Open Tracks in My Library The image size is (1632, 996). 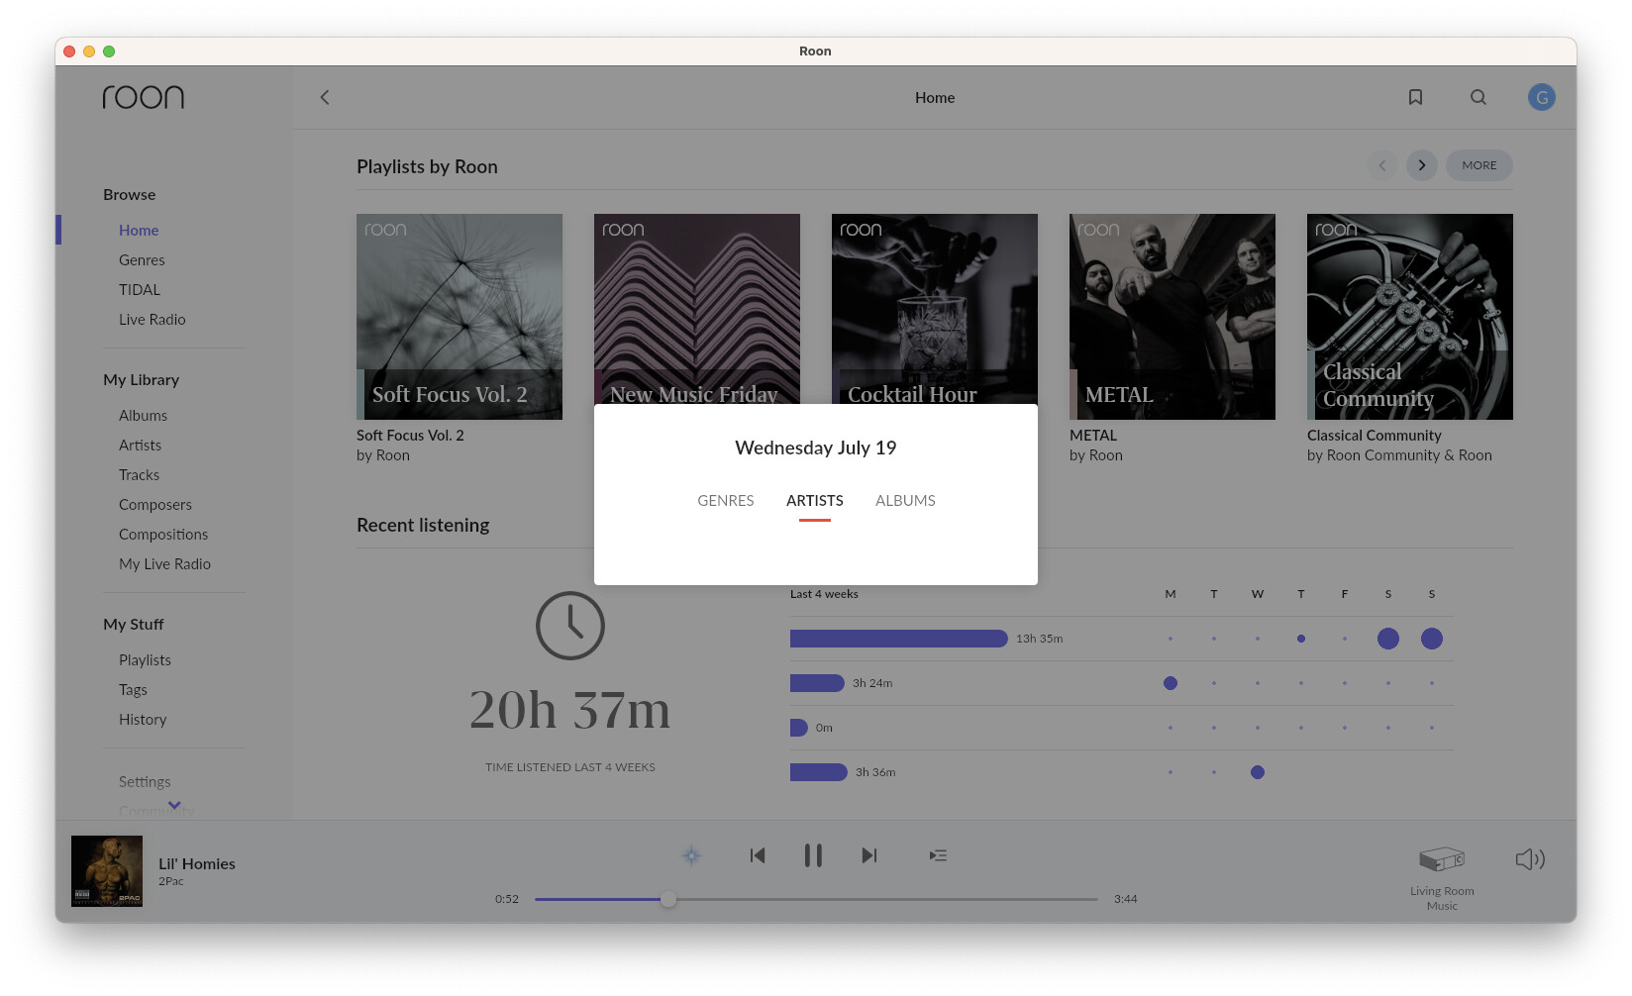click(x=140, y=474)
